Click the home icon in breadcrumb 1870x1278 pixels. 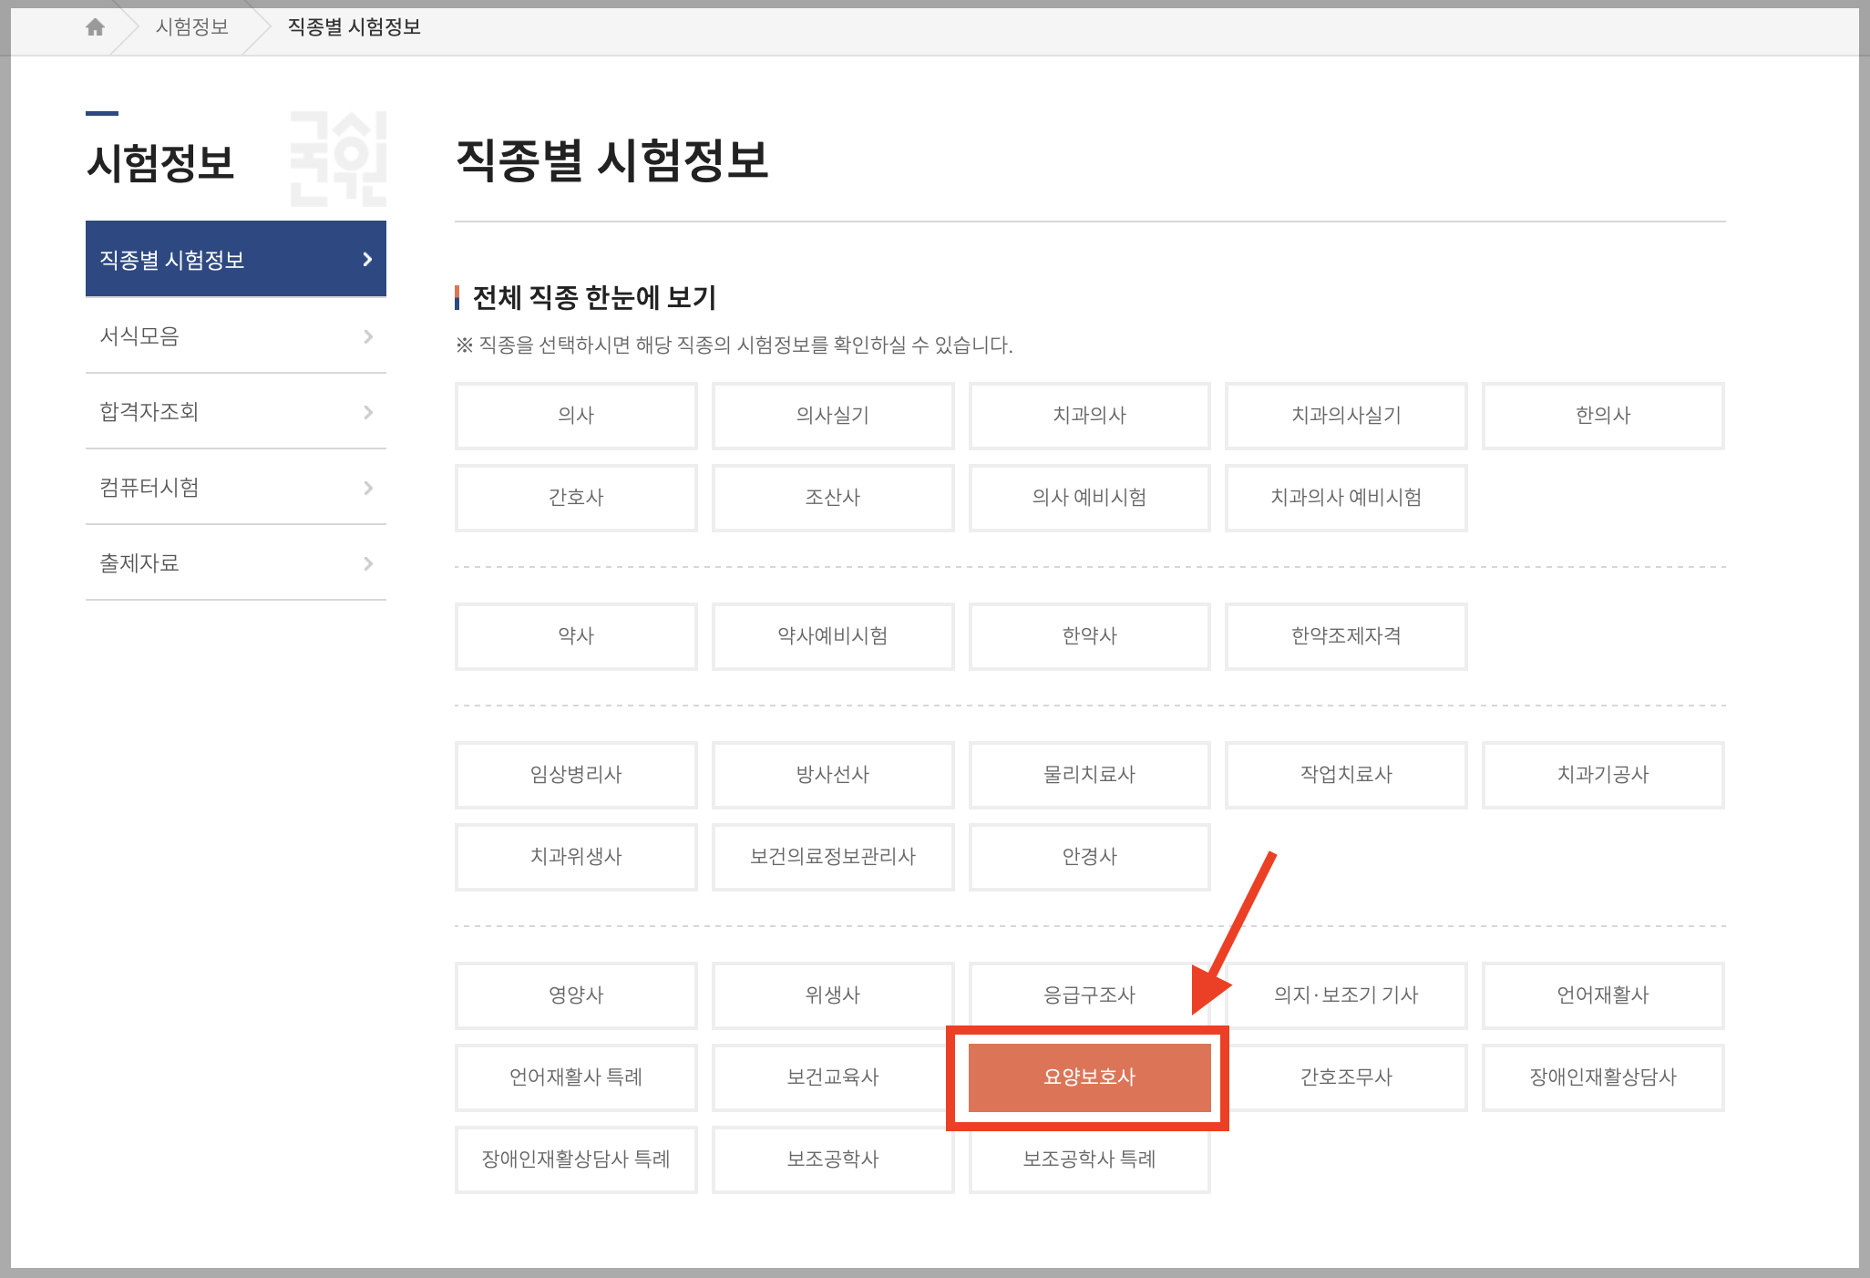pyautogui.click(x=95, y=27)
